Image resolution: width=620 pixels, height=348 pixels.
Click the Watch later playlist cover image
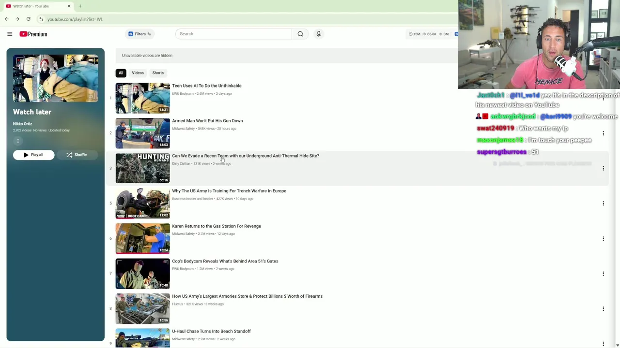(x=56, y=78)
